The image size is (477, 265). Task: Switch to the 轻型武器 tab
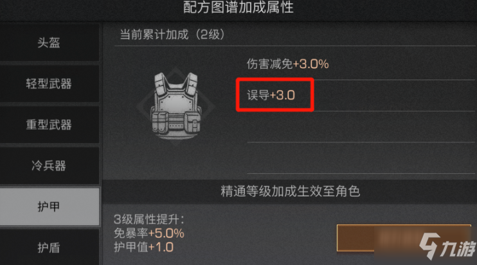pyautogui.click(x=50, y=84)
